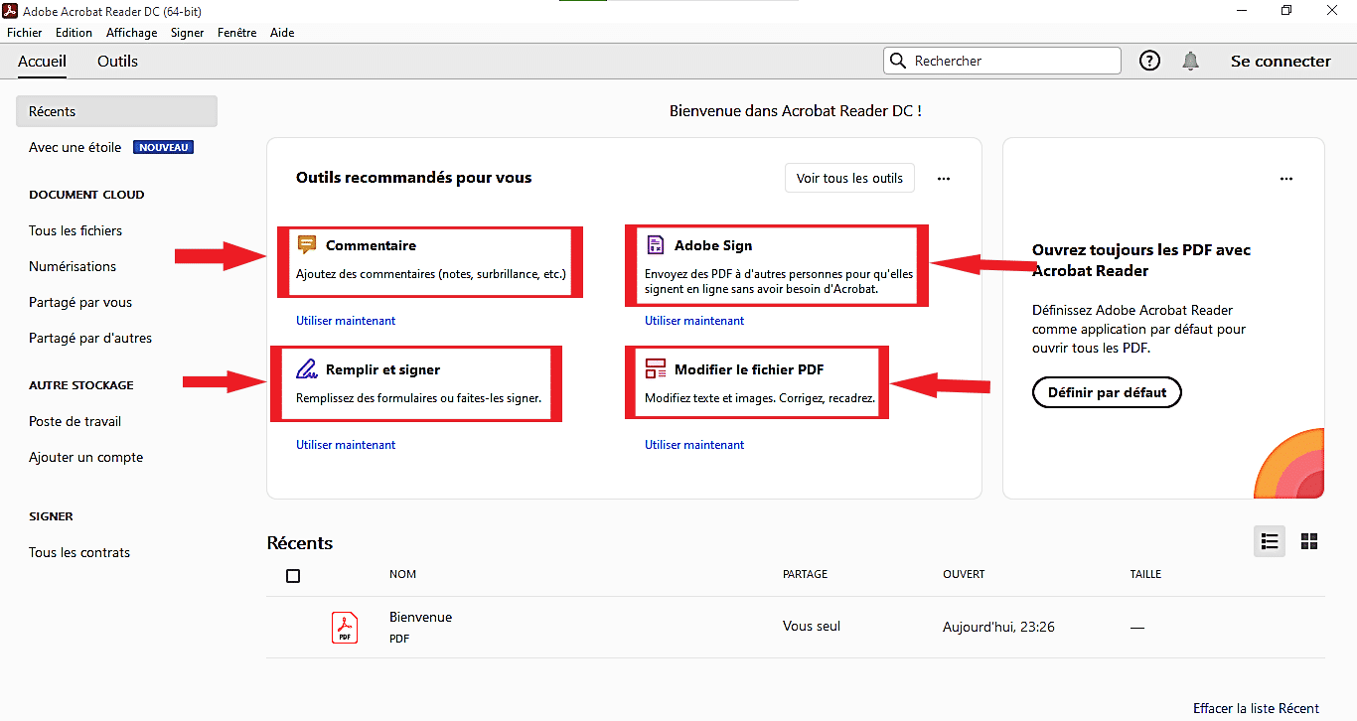This screenshot has width=1357, height=721.
Task: Open the Aide menu
Action: (x=282, y=33)
